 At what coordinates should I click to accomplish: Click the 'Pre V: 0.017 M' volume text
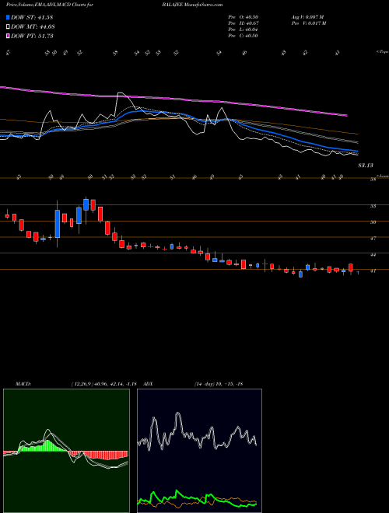308,23
